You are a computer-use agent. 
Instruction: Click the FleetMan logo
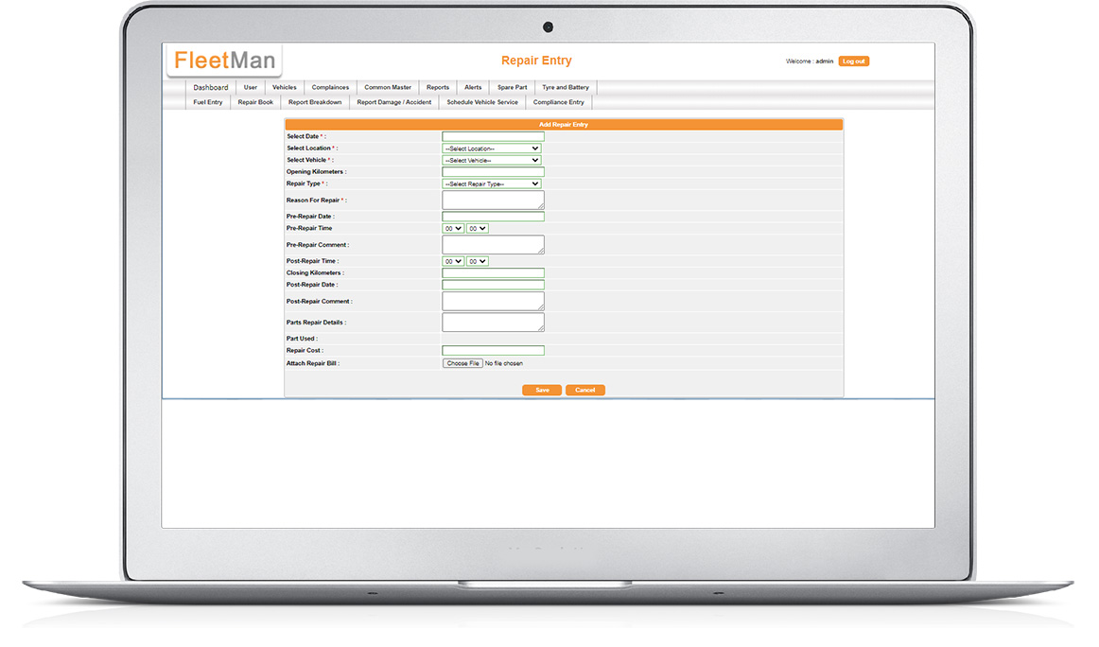[x=224, y=61]
